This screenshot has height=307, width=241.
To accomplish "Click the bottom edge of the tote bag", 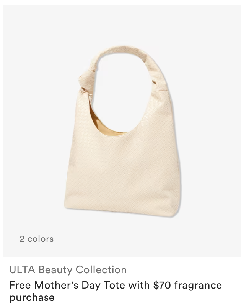I will coord(121,212).
